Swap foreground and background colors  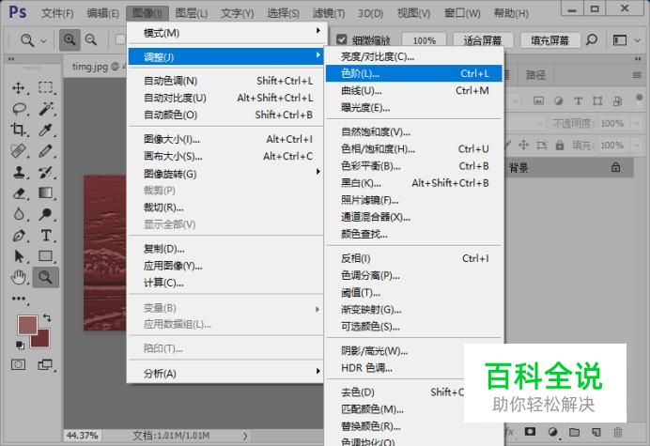[x=47, y=318]
